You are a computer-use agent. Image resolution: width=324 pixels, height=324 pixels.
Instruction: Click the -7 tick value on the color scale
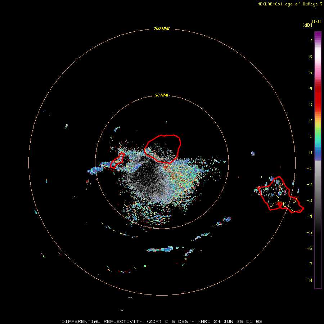tap(309, 264)
